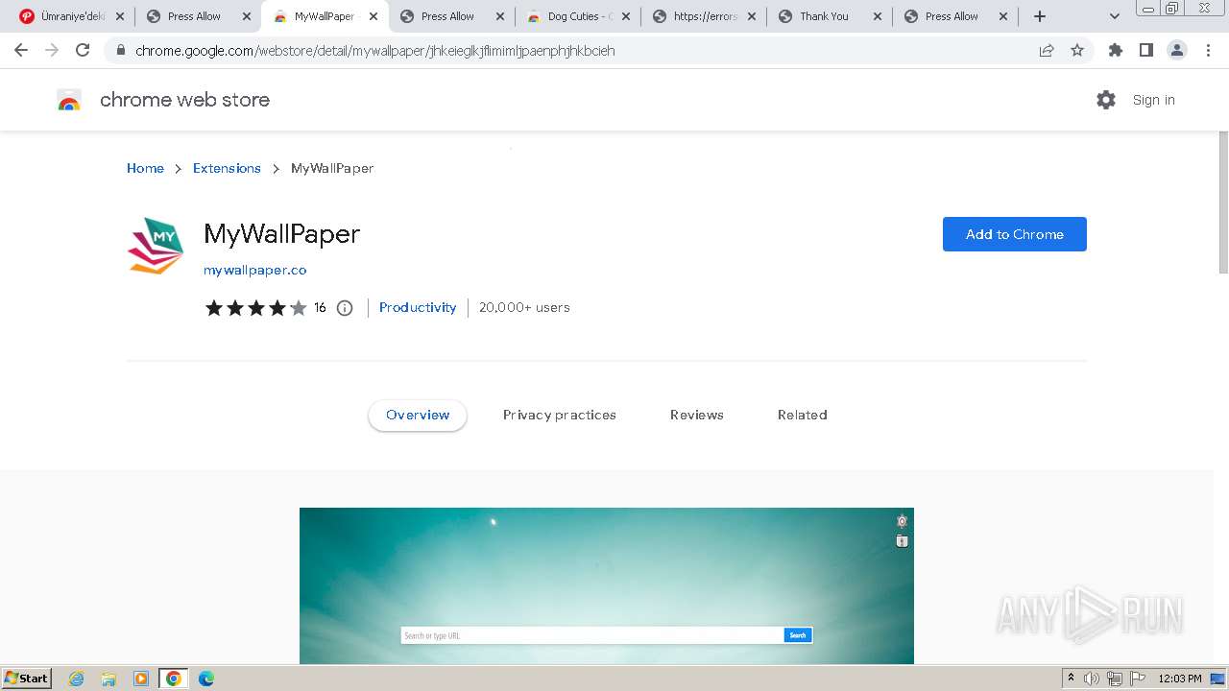This screenshot has height=691, width=1229.
Task: Open Internet Explorer from taskbar
Action: [x=76, y=679]
